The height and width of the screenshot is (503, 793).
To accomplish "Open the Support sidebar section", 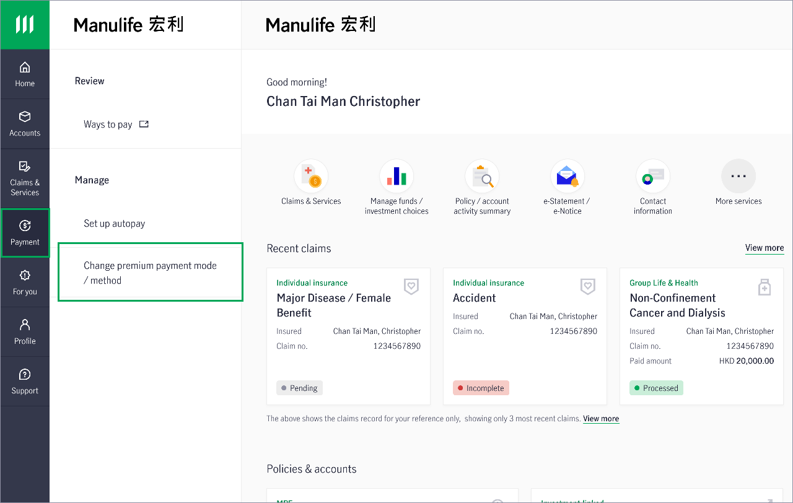I will [25, 382].
